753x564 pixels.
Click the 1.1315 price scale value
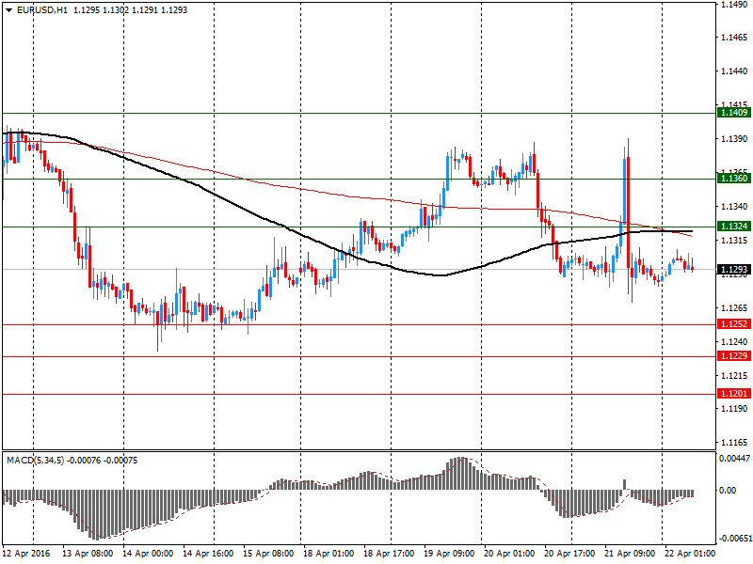pyautogui.click(x=734, y=241)
